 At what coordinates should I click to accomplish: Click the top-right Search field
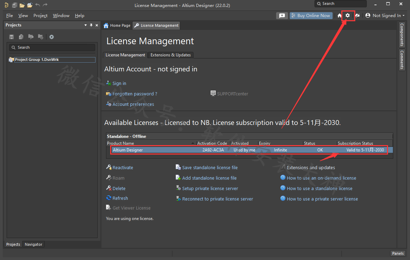point(340,3)
